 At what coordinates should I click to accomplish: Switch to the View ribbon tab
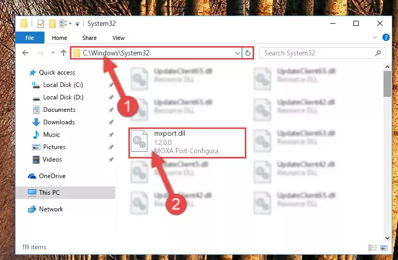coord(119,38)
